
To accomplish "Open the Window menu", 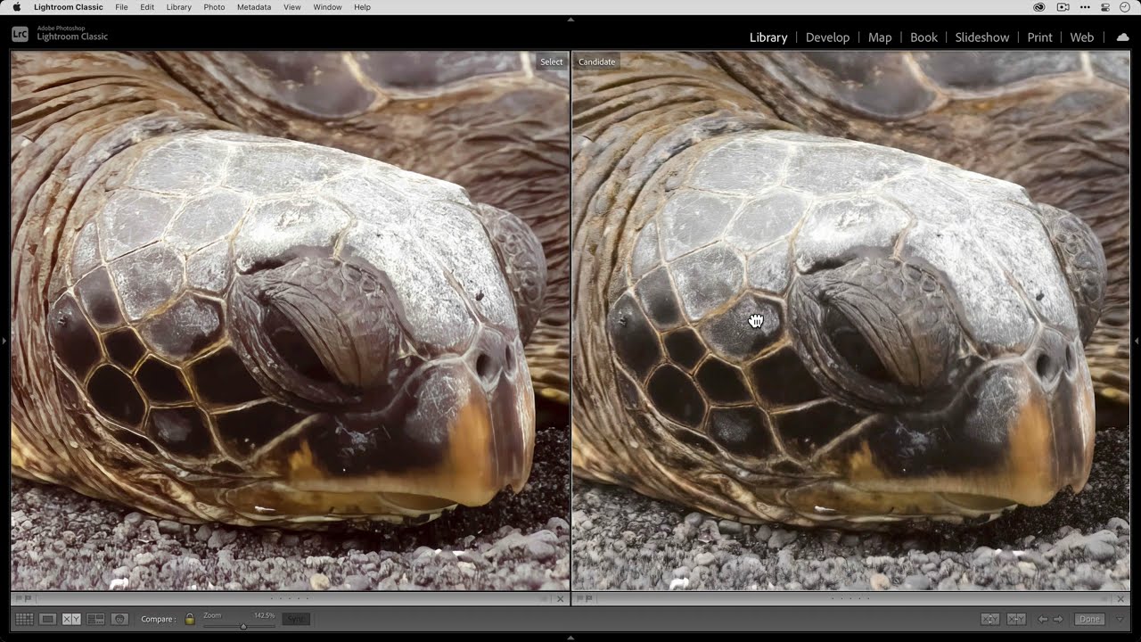I will point(327,7).
